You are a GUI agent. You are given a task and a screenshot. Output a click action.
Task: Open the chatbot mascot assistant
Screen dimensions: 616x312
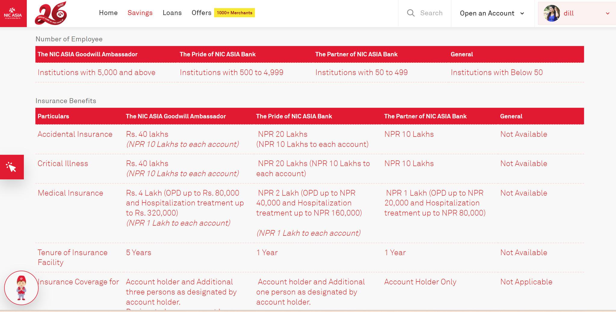pyautogui.click(x=21, y=288)
